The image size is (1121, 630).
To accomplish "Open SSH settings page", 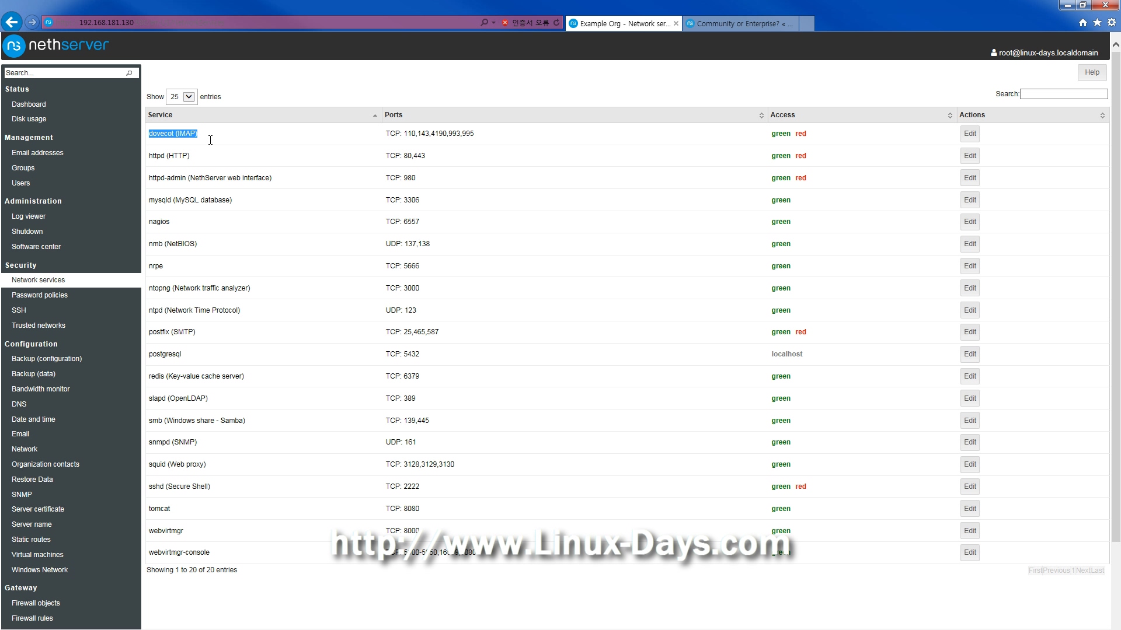I will (x=19, y=310).
